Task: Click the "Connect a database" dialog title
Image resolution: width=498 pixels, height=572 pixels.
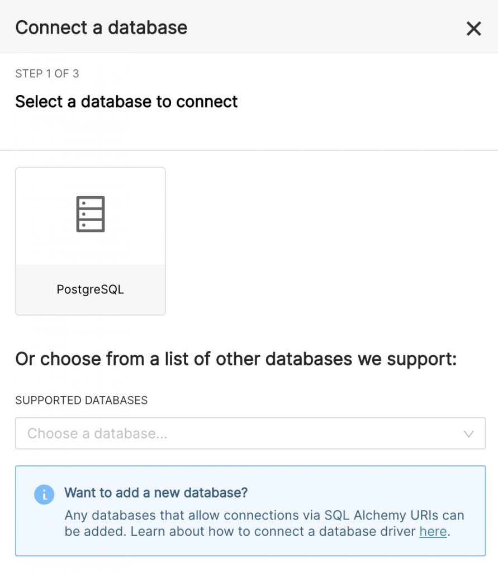Action: click(101, 28)
